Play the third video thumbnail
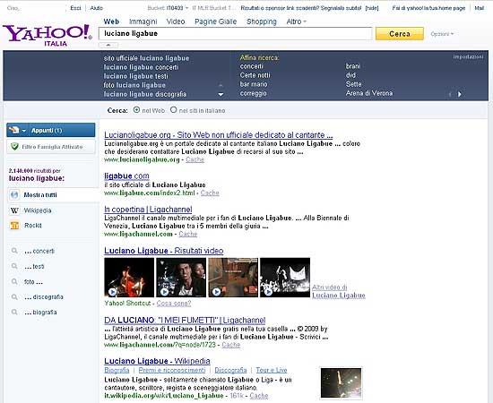The height and width of the screenshot is (403, 493). [x=233, y=278]
